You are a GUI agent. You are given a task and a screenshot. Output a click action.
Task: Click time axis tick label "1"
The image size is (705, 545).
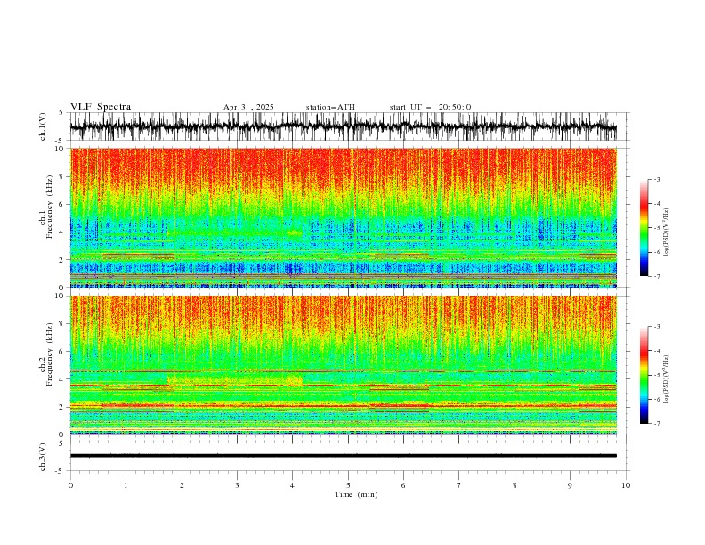[126, 485]
